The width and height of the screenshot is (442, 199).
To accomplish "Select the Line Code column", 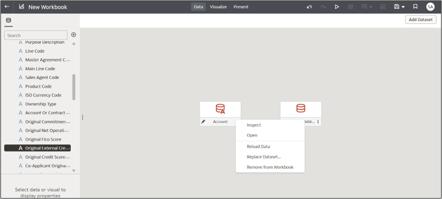I will pyautogui.click(x=35, y=51).
